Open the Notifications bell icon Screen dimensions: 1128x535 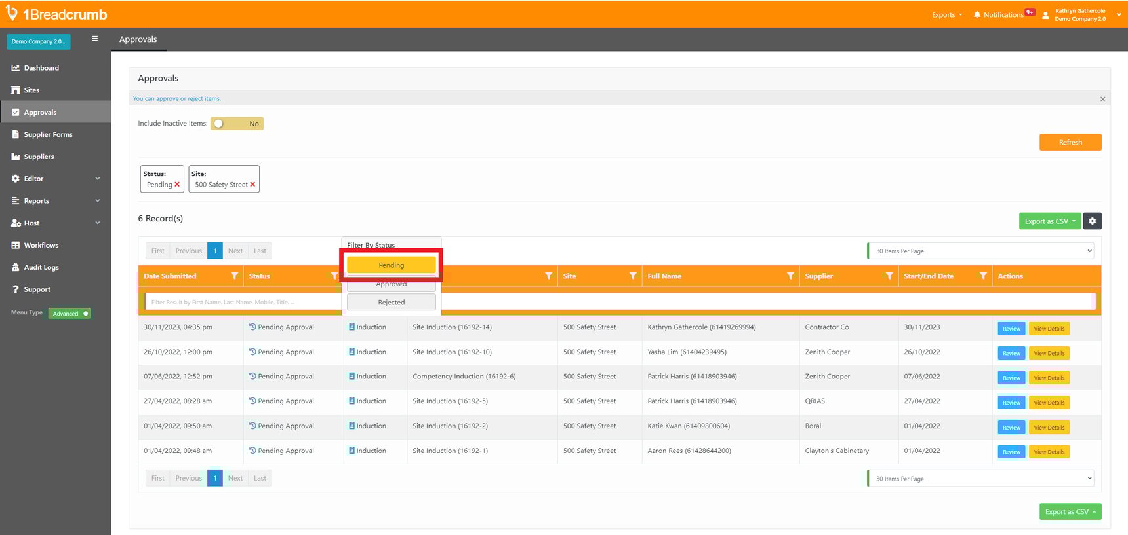point(977,14)
